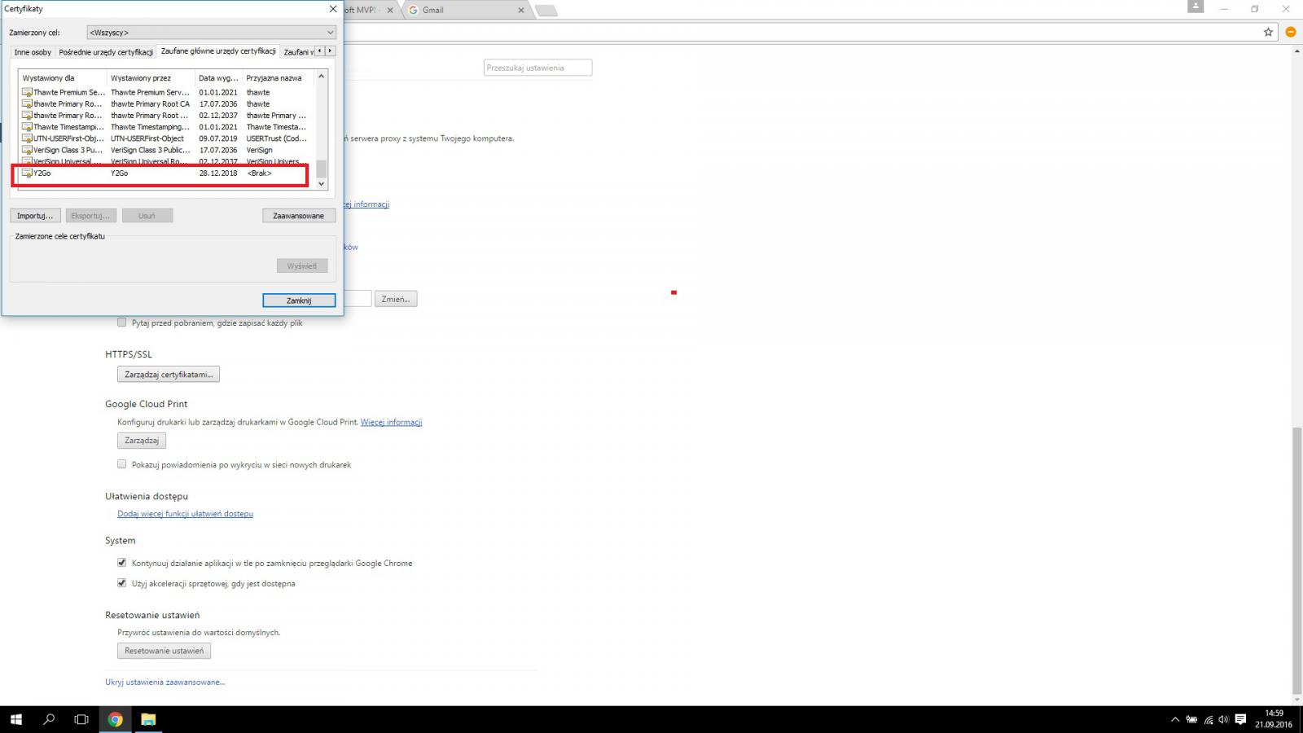Open the Windows Start menu
1303x733 pixels.
(x=16, y=719)
